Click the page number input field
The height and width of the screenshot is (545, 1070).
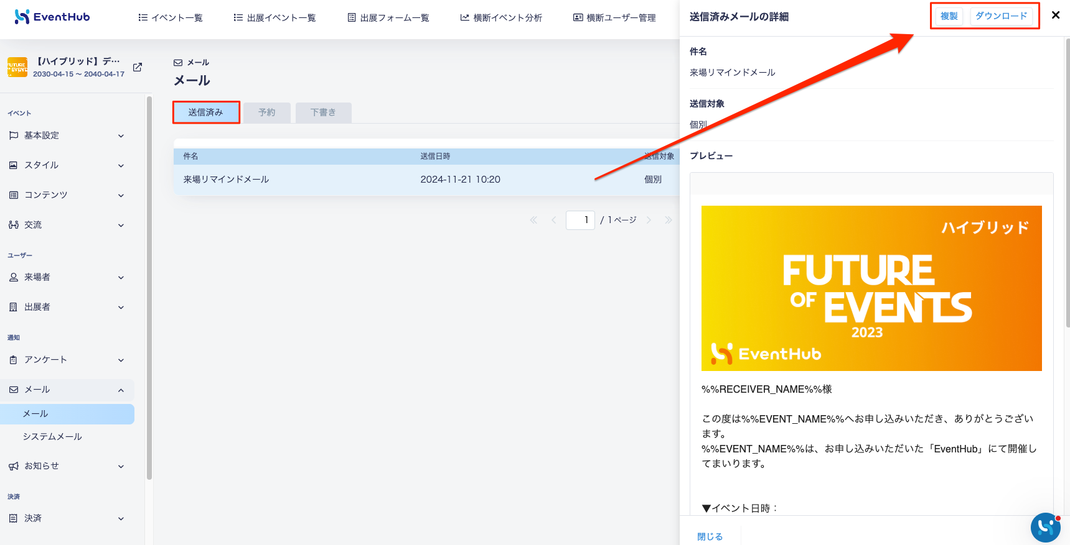580,220
